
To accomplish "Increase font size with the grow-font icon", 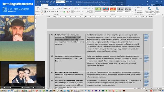I will 60,8.
